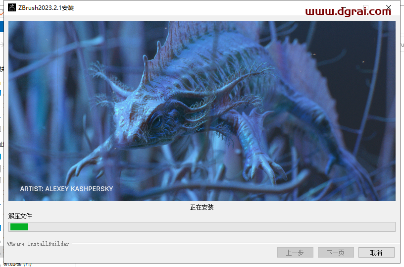
Task: Click the ZBrush2023.2.1安装 window title
Action: (46, 8)
